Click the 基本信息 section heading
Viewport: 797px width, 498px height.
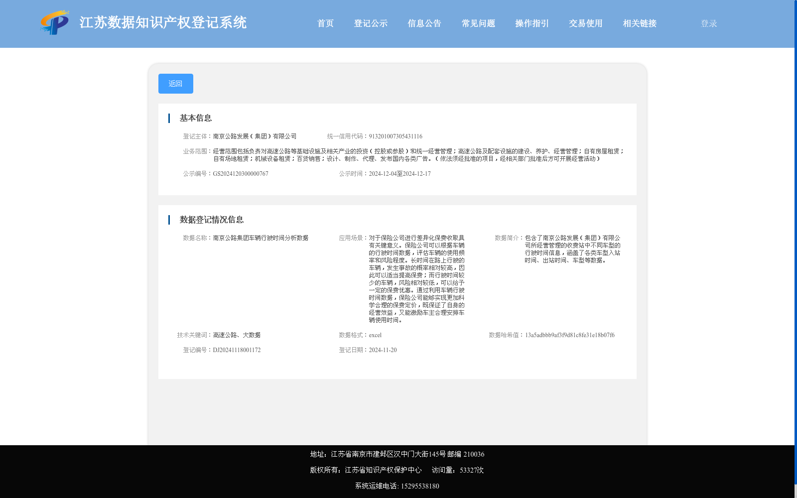tap(196, 118)
